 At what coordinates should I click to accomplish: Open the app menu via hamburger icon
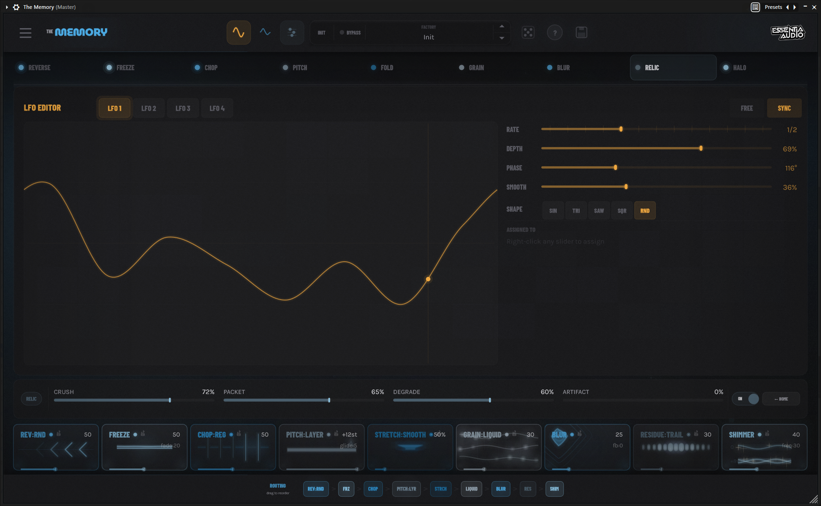pyautogui.click(x=25, y=33)
